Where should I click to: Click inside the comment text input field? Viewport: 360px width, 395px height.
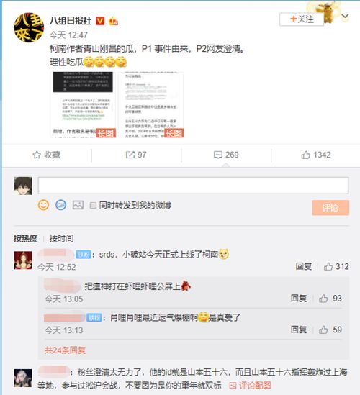tap(193, 186)
